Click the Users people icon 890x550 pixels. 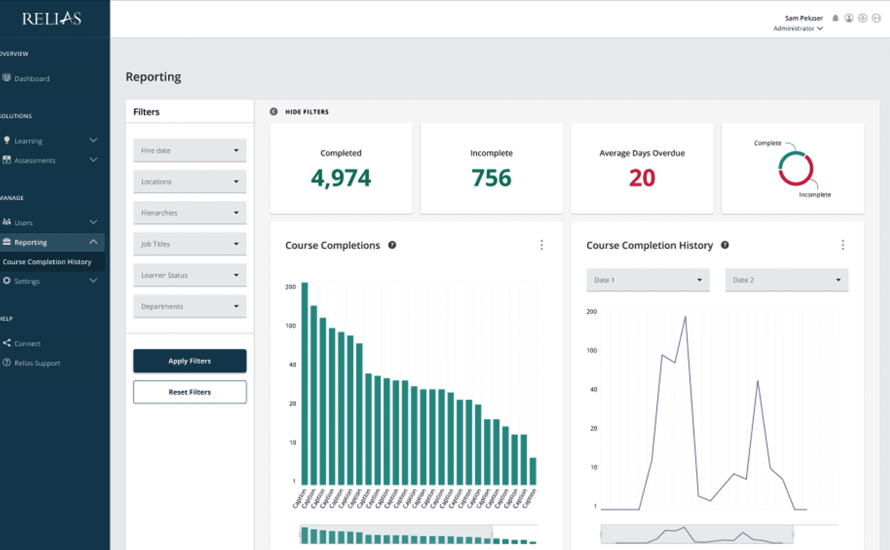point(7,222)
